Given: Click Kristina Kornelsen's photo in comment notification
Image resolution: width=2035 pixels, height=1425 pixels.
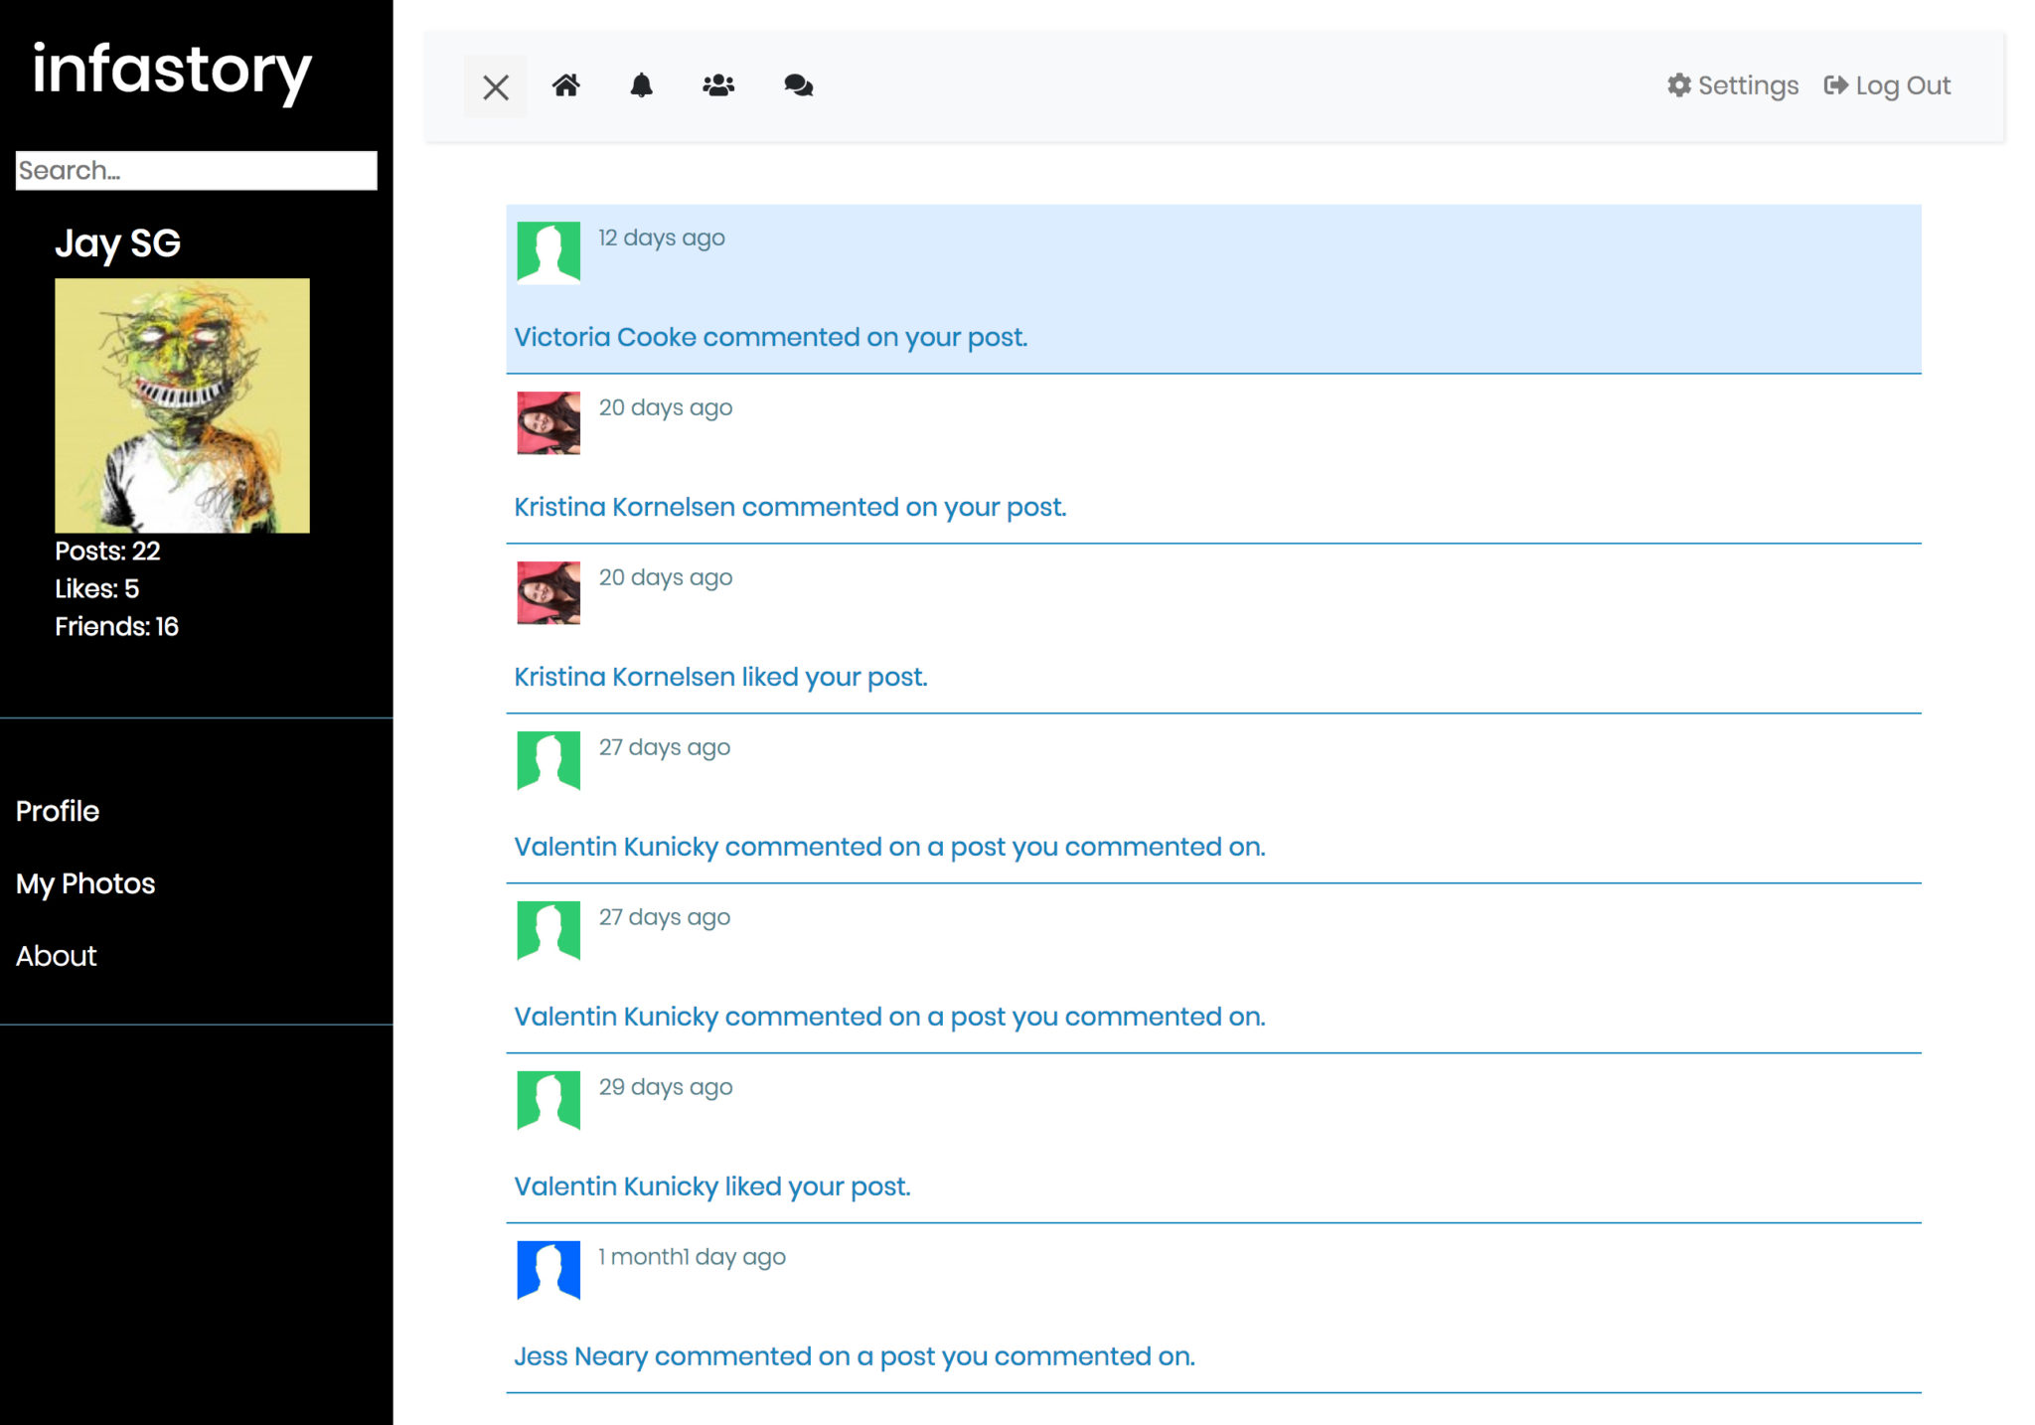Looking at the screenshot, I should pyautogui.click(x=548, y=422).
